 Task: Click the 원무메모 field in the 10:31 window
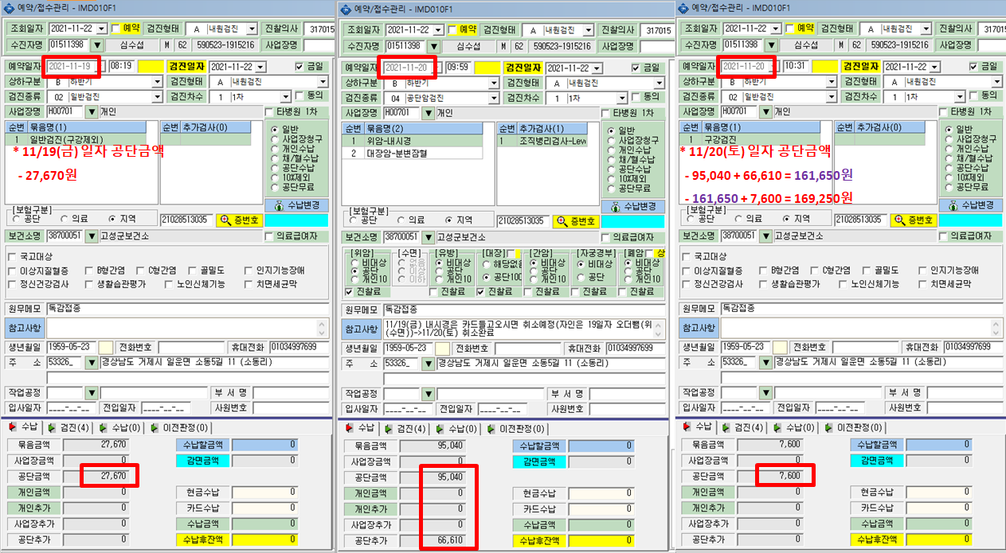[x=861, y=307]
